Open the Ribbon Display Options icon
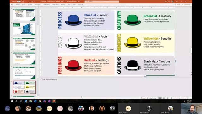Image resolution: width=202 pixels, height=114 pixels. (x=177, y=2)
